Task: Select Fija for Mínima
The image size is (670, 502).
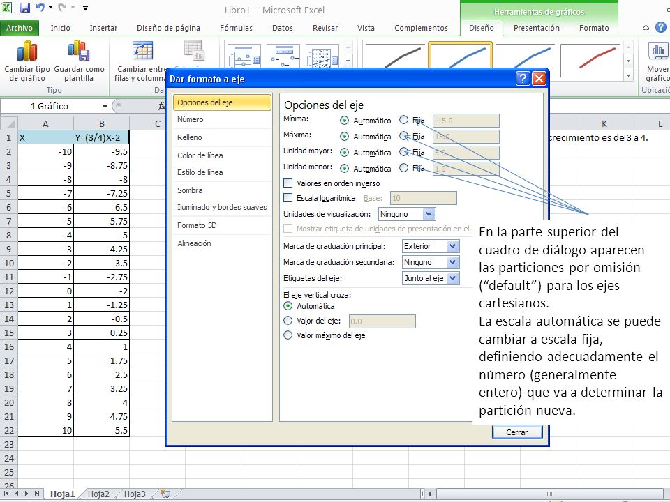Action: pos(404,120)
